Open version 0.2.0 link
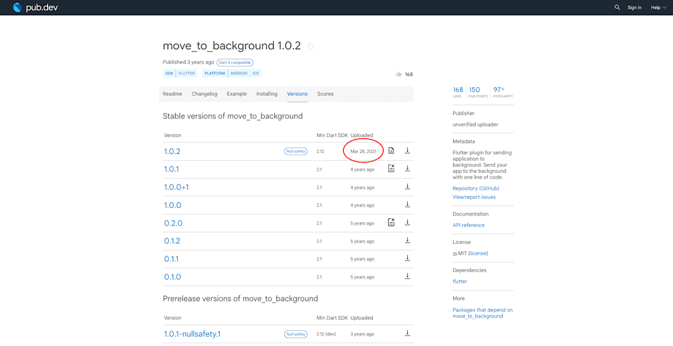The image size is (673, 346). coord(173,223)
